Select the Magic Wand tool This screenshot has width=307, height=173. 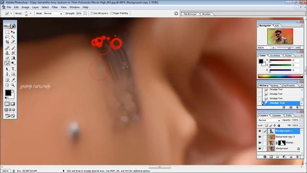(x=13, y=37)
